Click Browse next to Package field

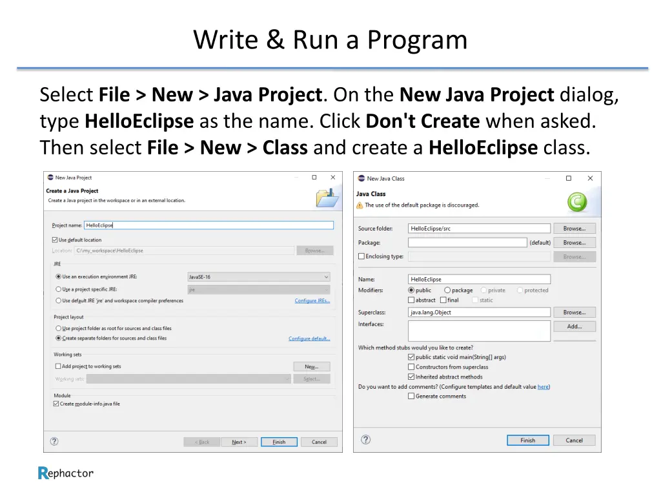coord(574,243)
